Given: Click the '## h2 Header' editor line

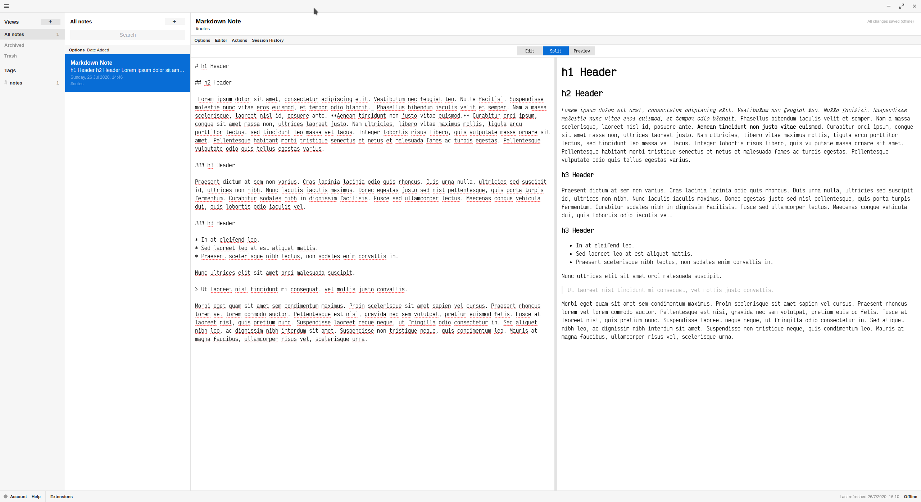Looking at the screenshot, I should coord(213,83).
